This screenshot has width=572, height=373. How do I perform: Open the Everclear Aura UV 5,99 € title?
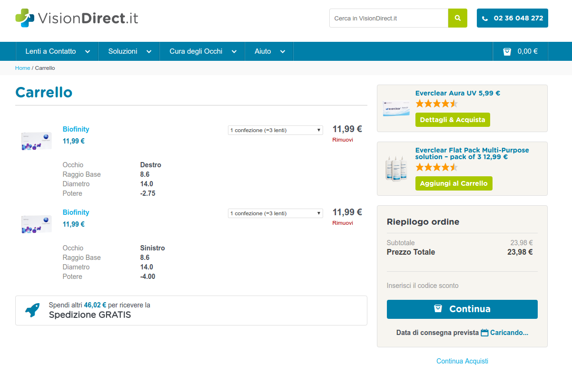pyautogui.click(x=458, y=94)
